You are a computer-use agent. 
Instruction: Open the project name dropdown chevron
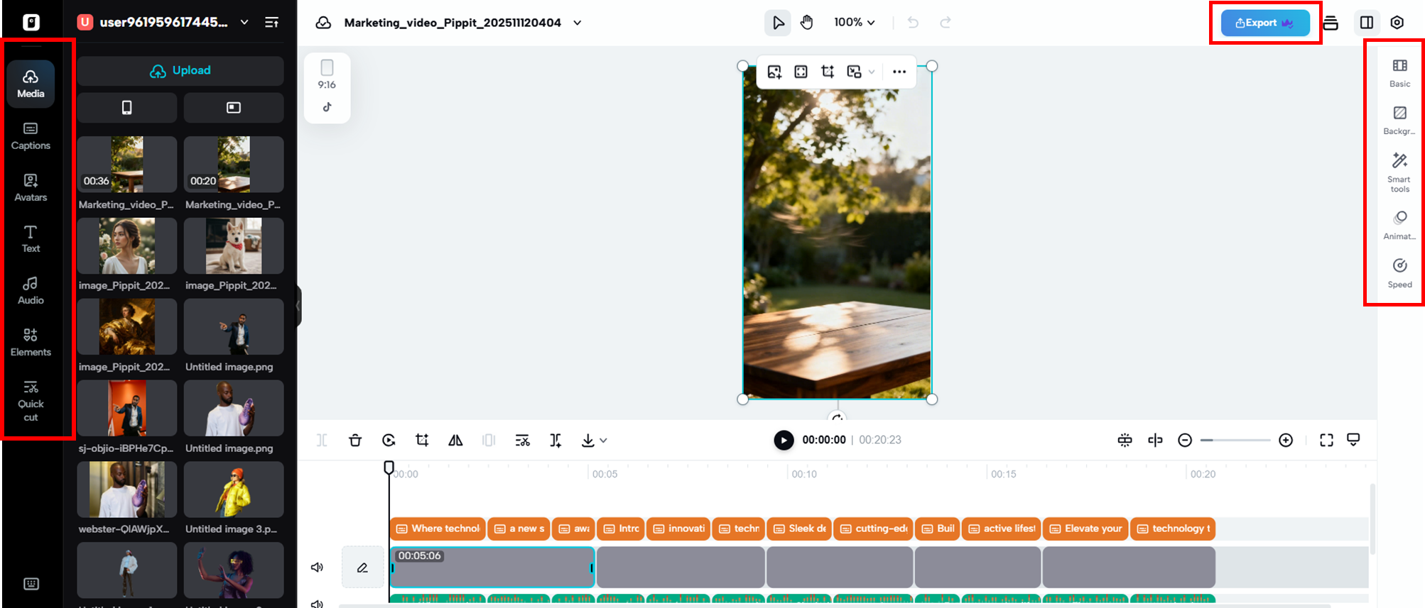578,23
